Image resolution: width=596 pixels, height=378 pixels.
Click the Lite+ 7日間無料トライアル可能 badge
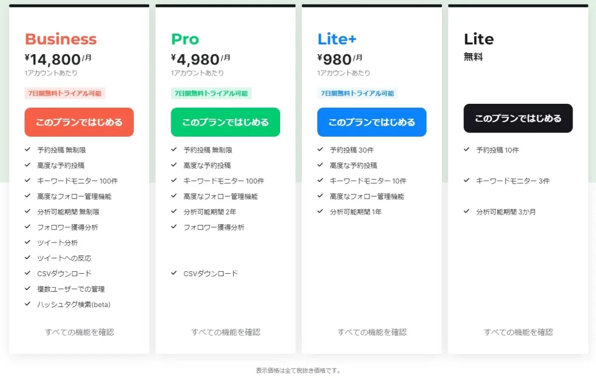358,93
